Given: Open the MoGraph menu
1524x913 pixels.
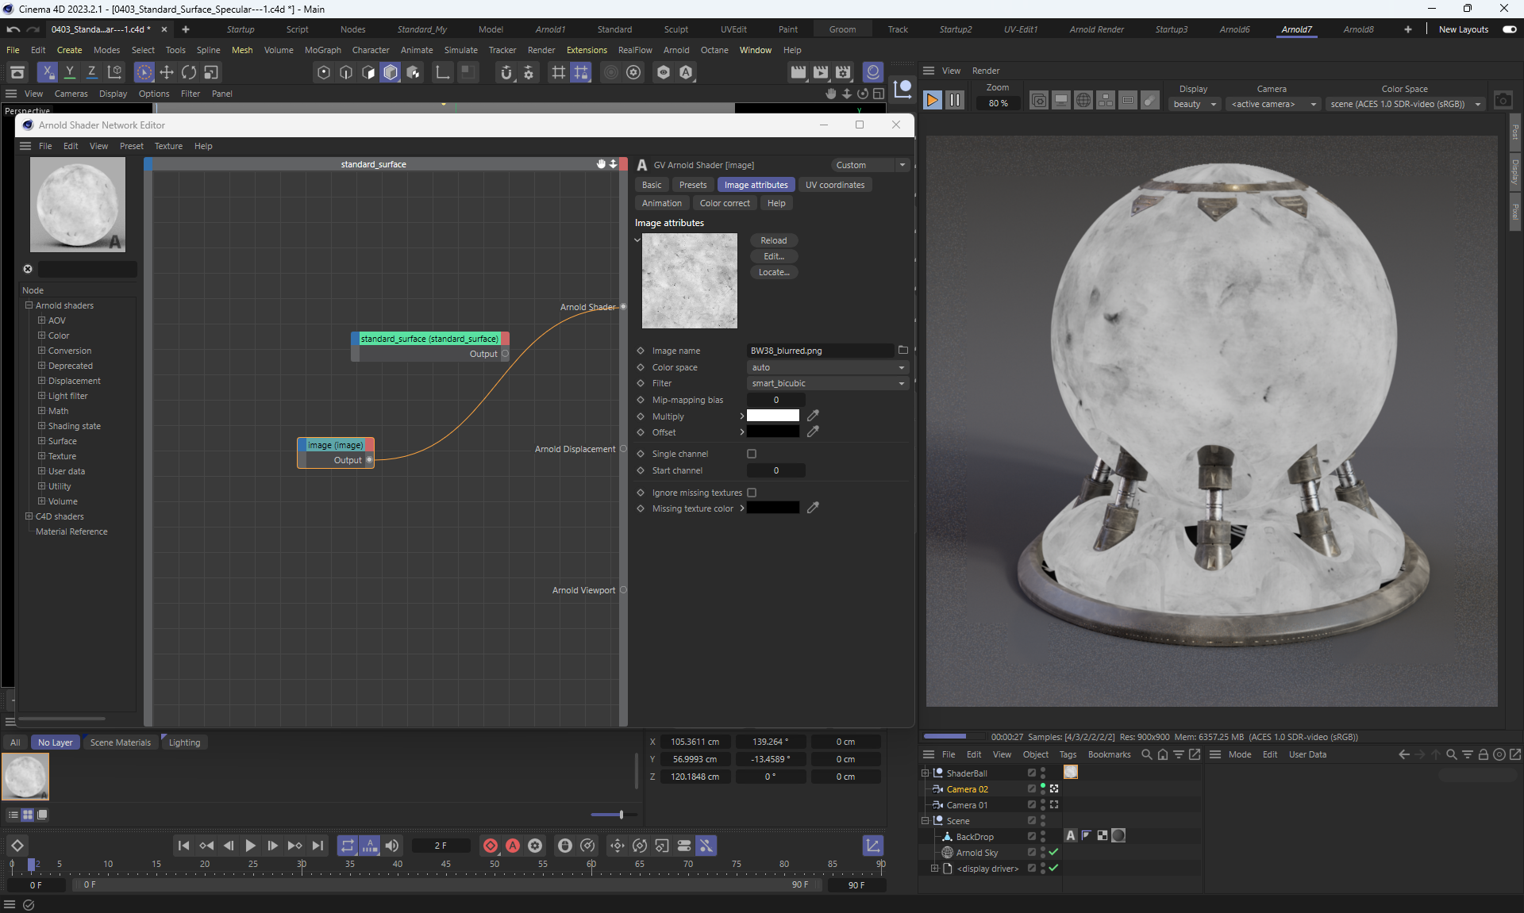Looking at the screenshot, I should click(322, 50).
